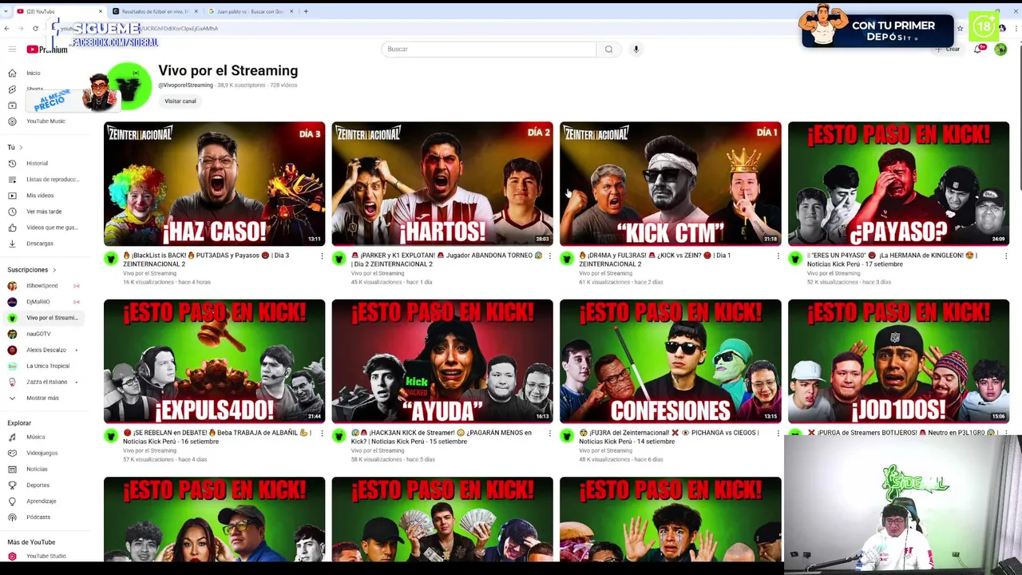Bookmark page with the star icon
Viewport: 1022px width, 575px height.
(960, 28)
